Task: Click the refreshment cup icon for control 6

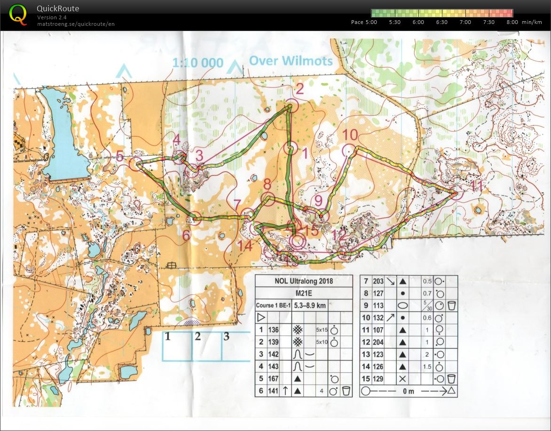Action: coord(347,391)
